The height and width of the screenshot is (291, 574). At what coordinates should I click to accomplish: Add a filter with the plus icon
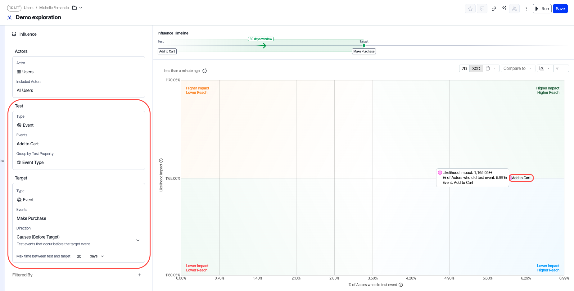(140, 275)
